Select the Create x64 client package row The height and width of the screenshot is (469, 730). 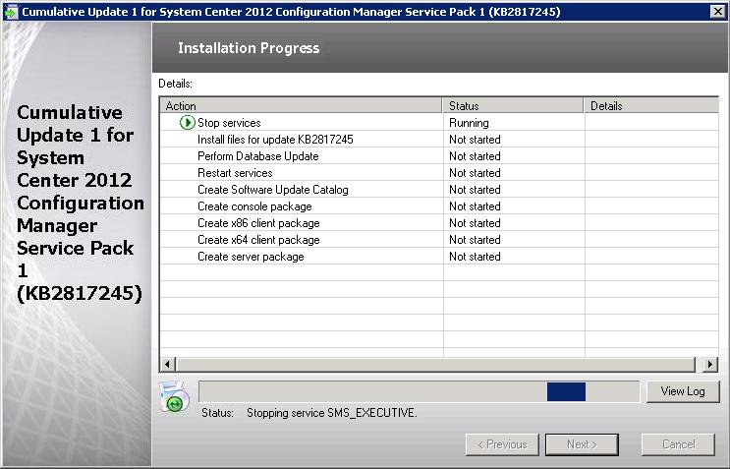coord(257,240)
